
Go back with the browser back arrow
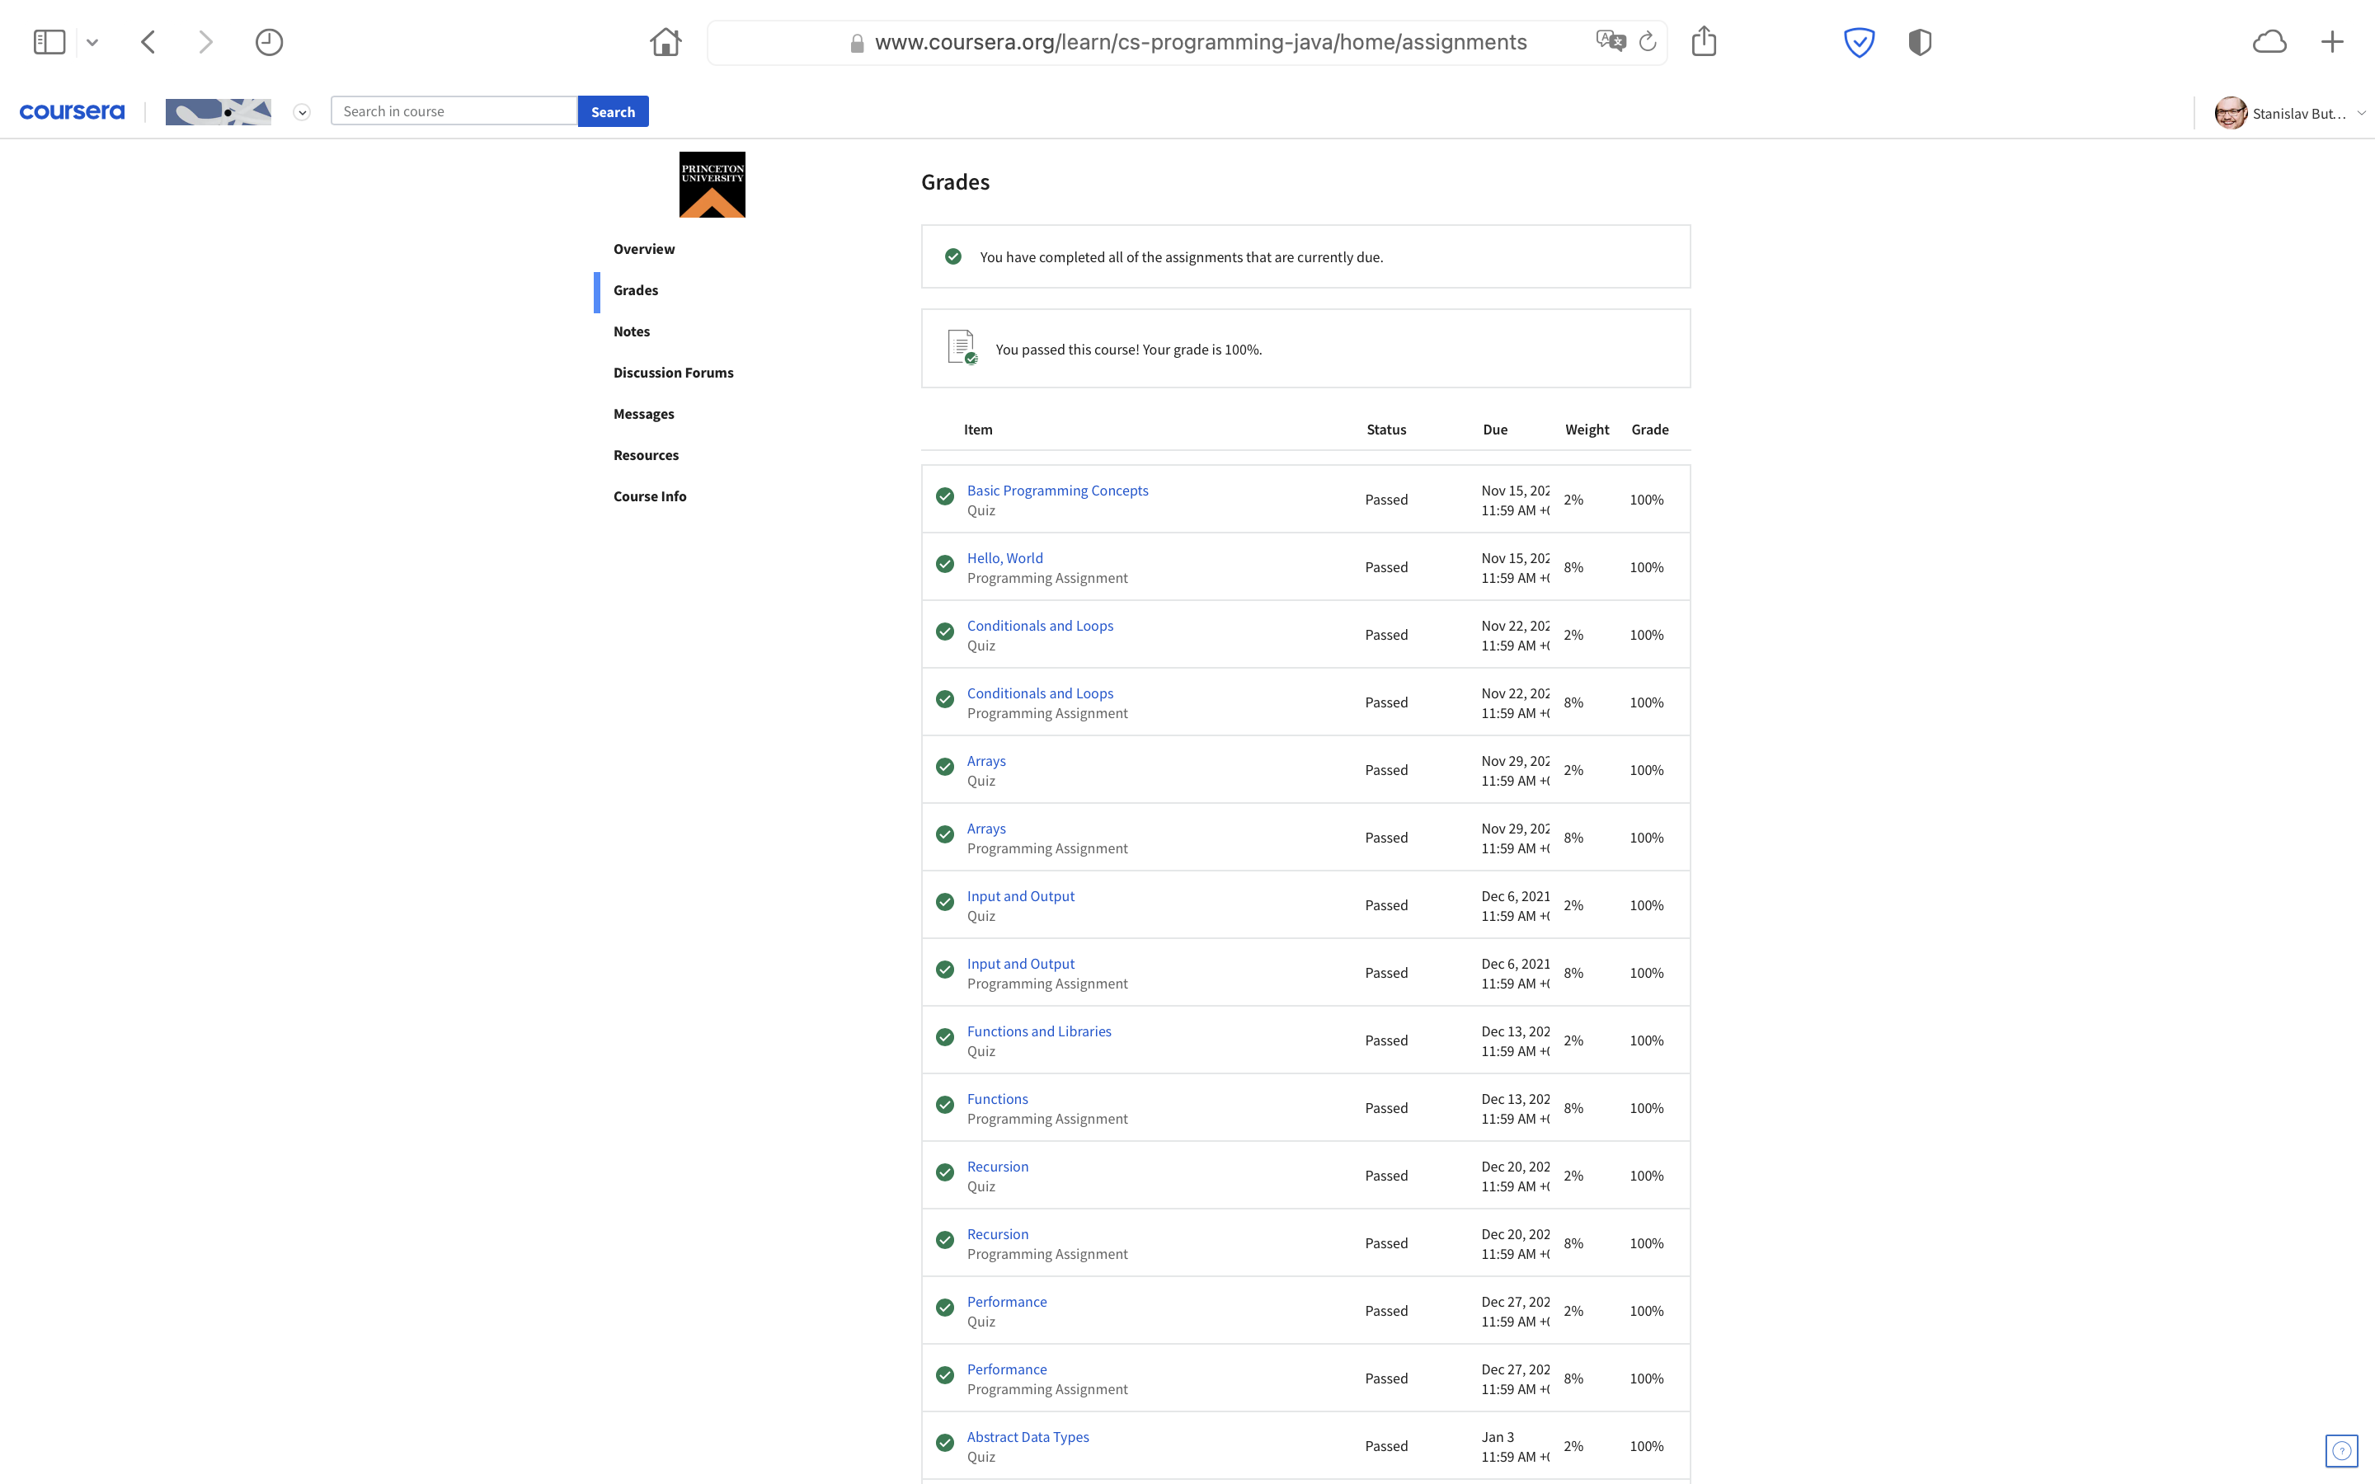point(148,42)
